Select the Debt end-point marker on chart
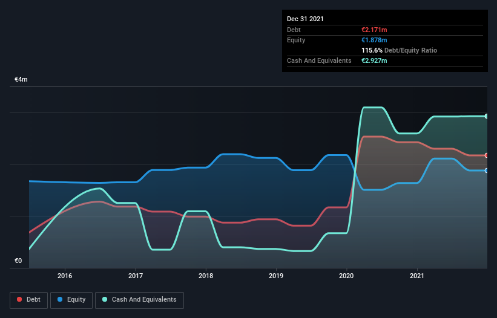The height and width of the screenshot is (318, 497). (x=487, y=155)
